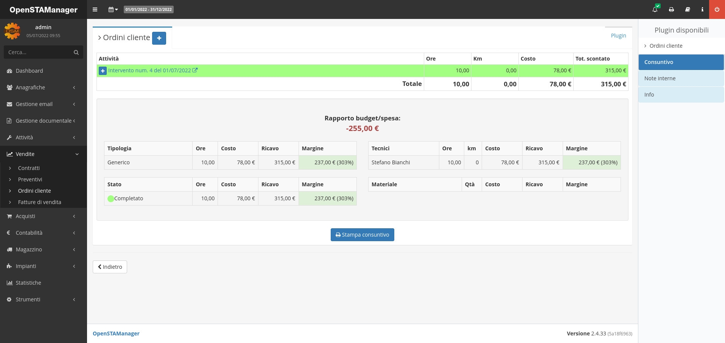
Task: Click blue plus button beside Ordini cliente
Action: pos(159,38)
